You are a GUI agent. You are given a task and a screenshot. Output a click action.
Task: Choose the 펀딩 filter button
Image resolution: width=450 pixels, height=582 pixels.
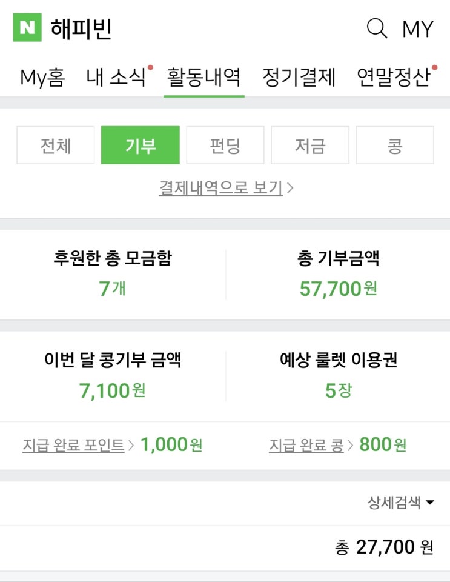(225, 145)
